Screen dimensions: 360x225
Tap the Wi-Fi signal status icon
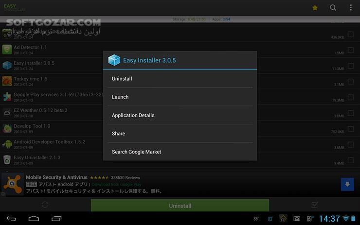coord(346,218)
